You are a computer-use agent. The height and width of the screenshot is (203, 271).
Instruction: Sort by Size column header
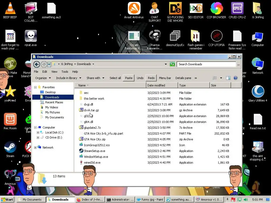click(220, 85)
